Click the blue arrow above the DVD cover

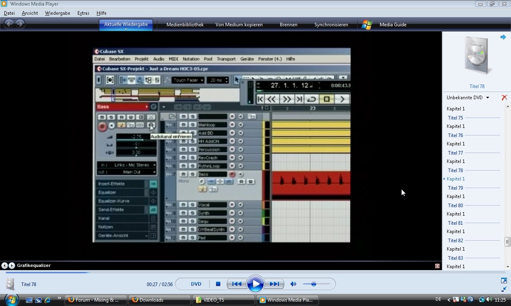[x=503, y=37]
